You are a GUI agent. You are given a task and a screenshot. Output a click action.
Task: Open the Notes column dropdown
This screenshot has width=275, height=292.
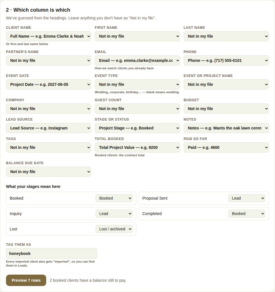tap(226, 128)
